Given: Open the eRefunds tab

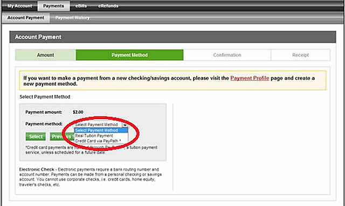Looking at the screenshot, I should click(108, 6).
